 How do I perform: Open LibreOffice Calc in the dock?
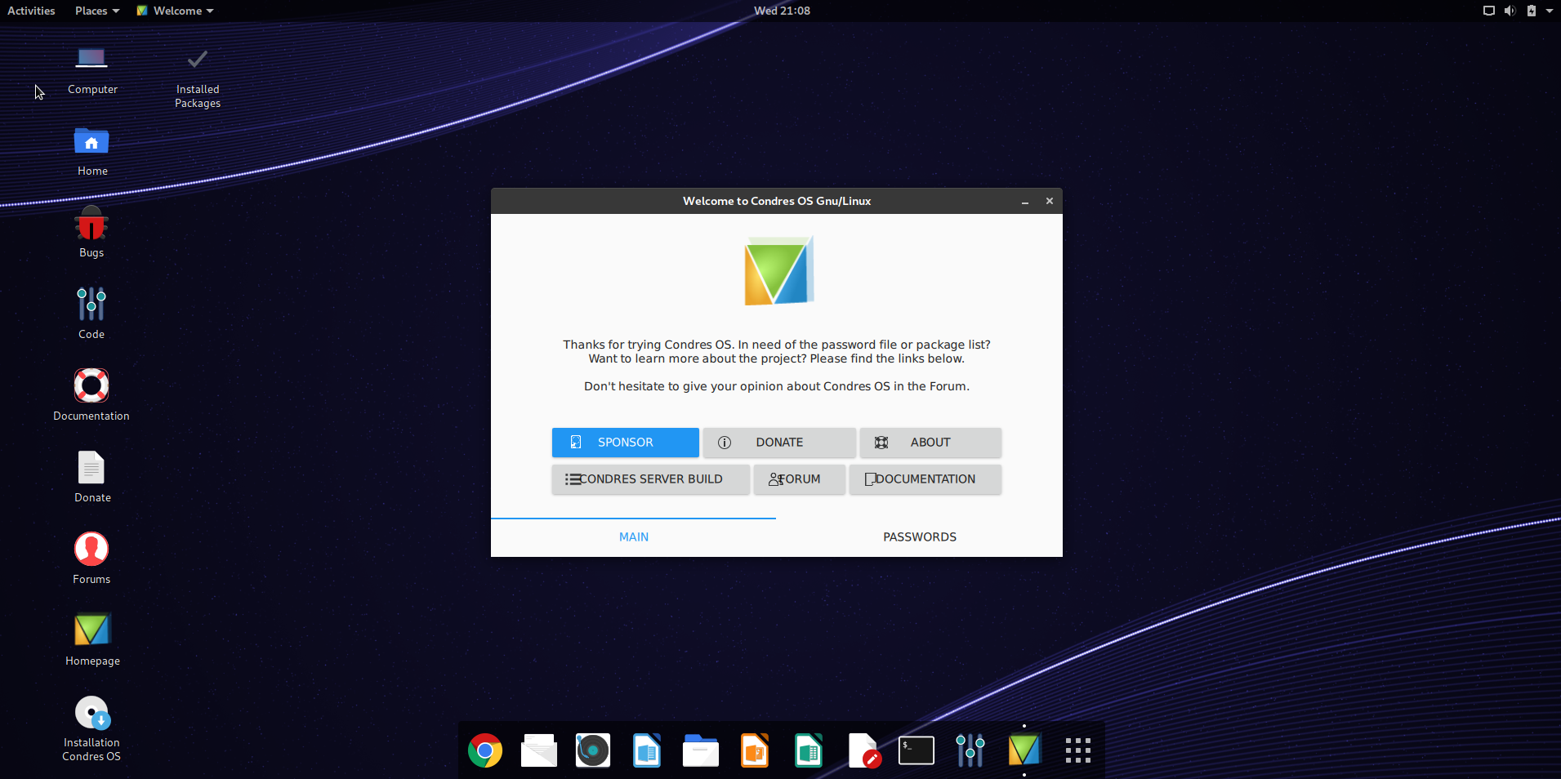pos(809,750)
